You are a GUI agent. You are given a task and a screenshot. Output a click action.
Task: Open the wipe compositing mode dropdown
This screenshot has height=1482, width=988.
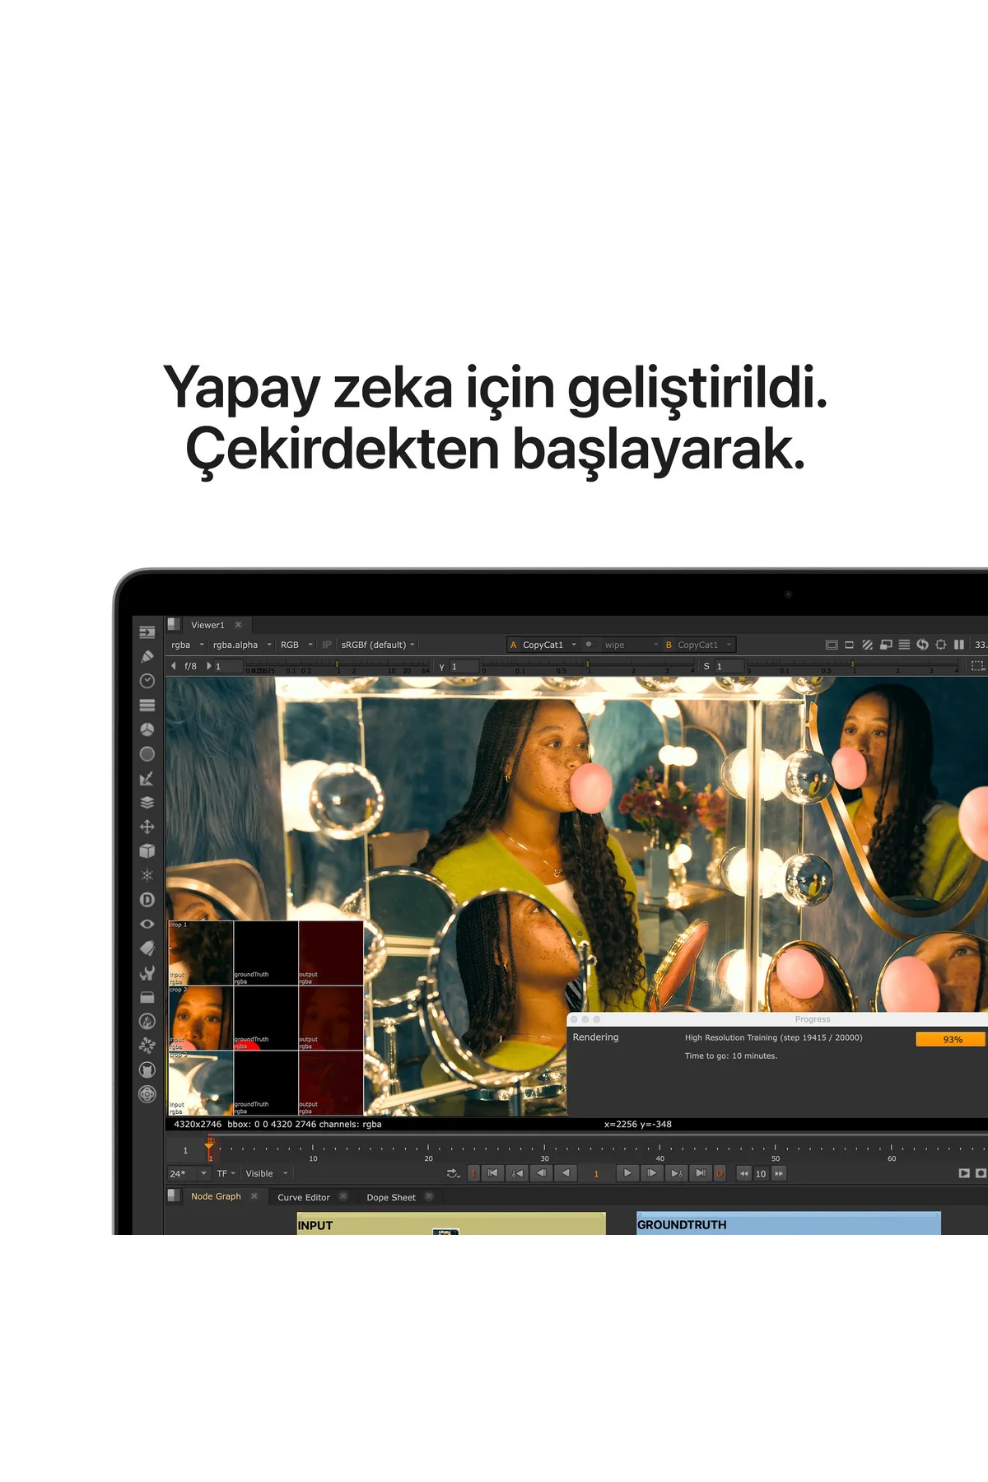click(x=631, y=645)
